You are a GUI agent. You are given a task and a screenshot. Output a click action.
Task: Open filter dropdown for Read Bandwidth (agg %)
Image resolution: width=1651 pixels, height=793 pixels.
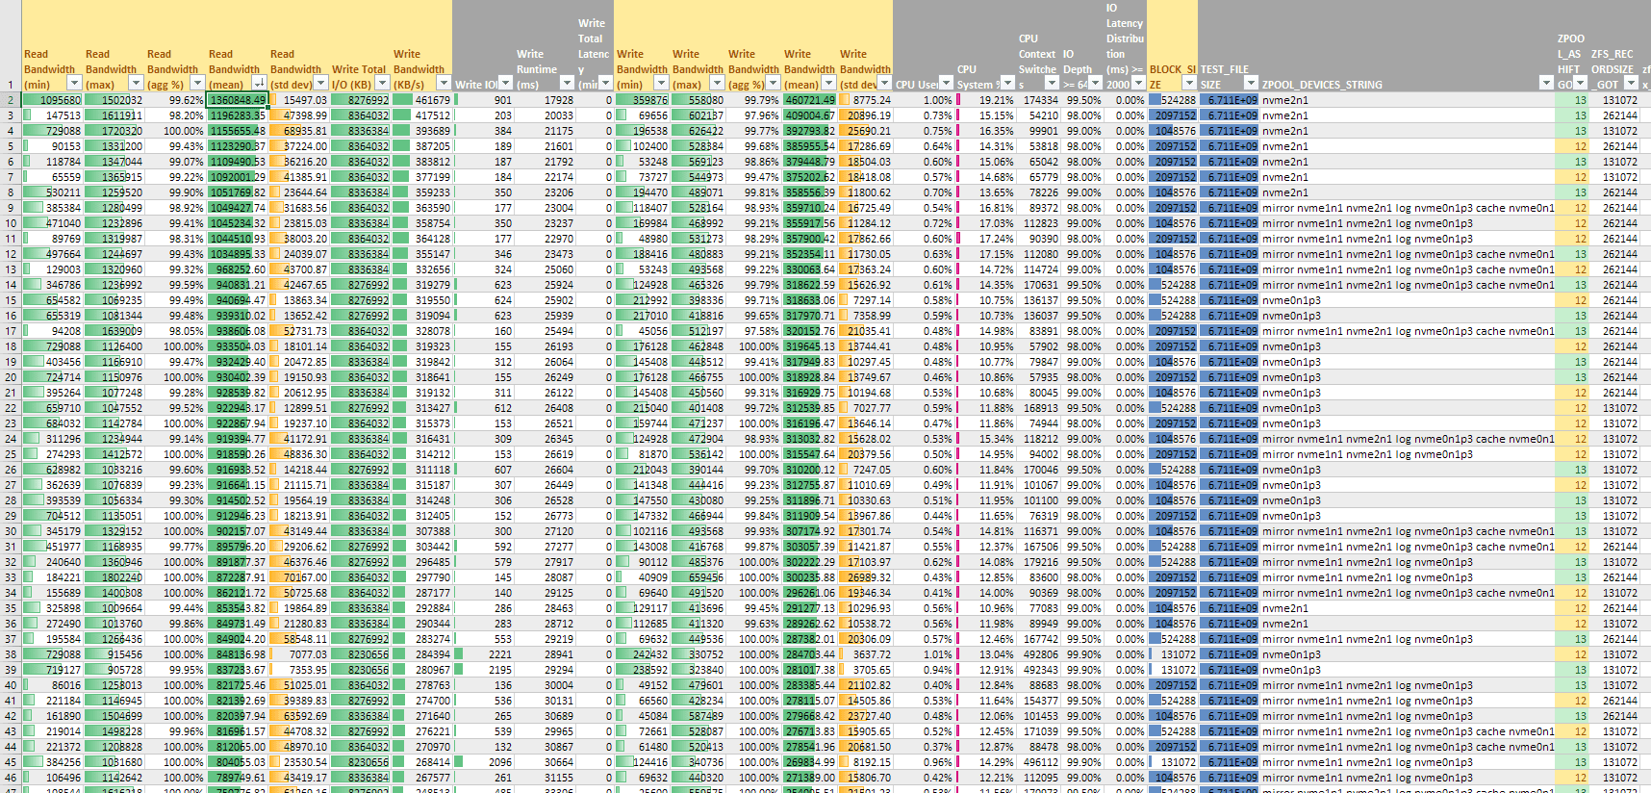[x=197, y=84]
